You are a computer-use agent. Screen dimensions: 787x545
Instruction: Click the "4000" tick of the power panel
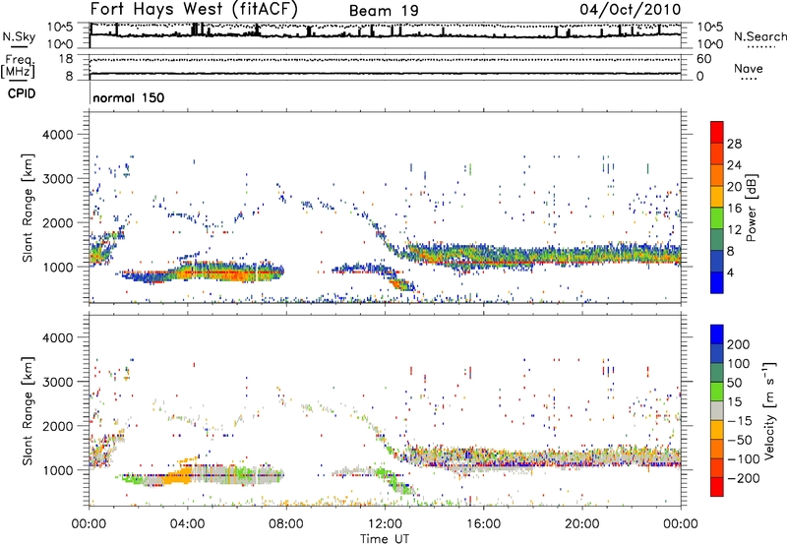57,135
